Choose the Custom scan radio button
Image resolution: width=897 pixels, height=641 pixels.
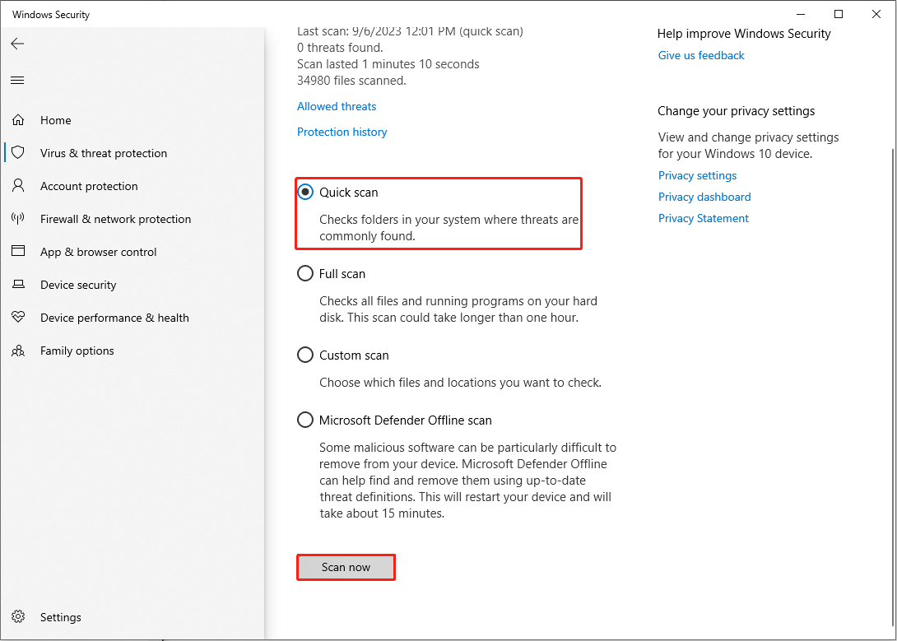305,355
